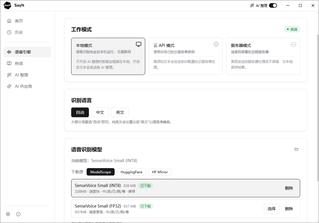Click the wand icon beside sidebar AI 整理
319x223 pixels.
(x=9, y=75)
